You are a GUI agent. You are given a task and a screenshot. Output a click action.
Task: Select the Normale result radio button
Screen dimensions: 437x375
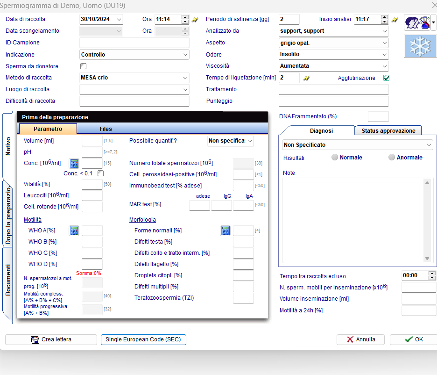pos(334,158)
